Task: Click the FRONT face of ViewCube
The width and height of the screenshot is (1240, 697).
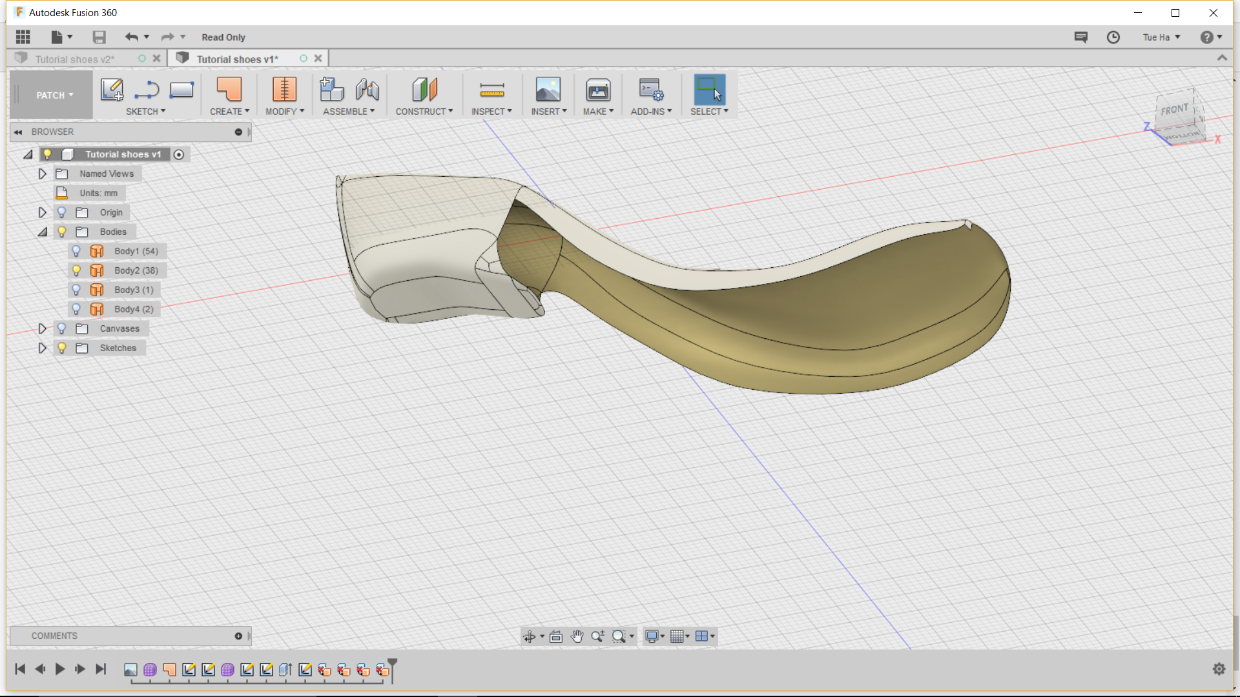Action: click(x=1173, y=110)
